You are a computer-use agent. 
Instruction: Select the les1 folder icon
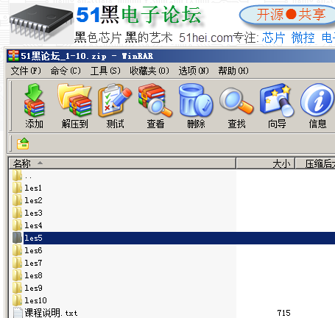tap(17, 188)
